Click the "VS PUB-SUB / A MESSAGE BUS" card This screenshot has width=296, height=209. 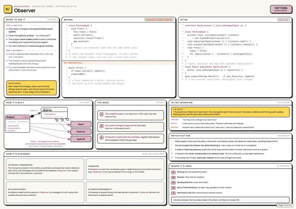tap(45, 169)
